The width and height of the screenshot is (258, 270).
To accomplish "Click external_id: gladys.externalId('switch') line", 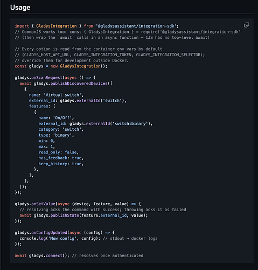I will (x=78, y=100).
